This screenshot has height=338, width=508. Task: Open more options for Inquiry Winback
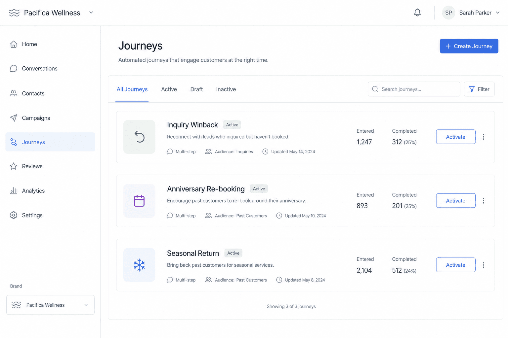[x=484, y=137]
